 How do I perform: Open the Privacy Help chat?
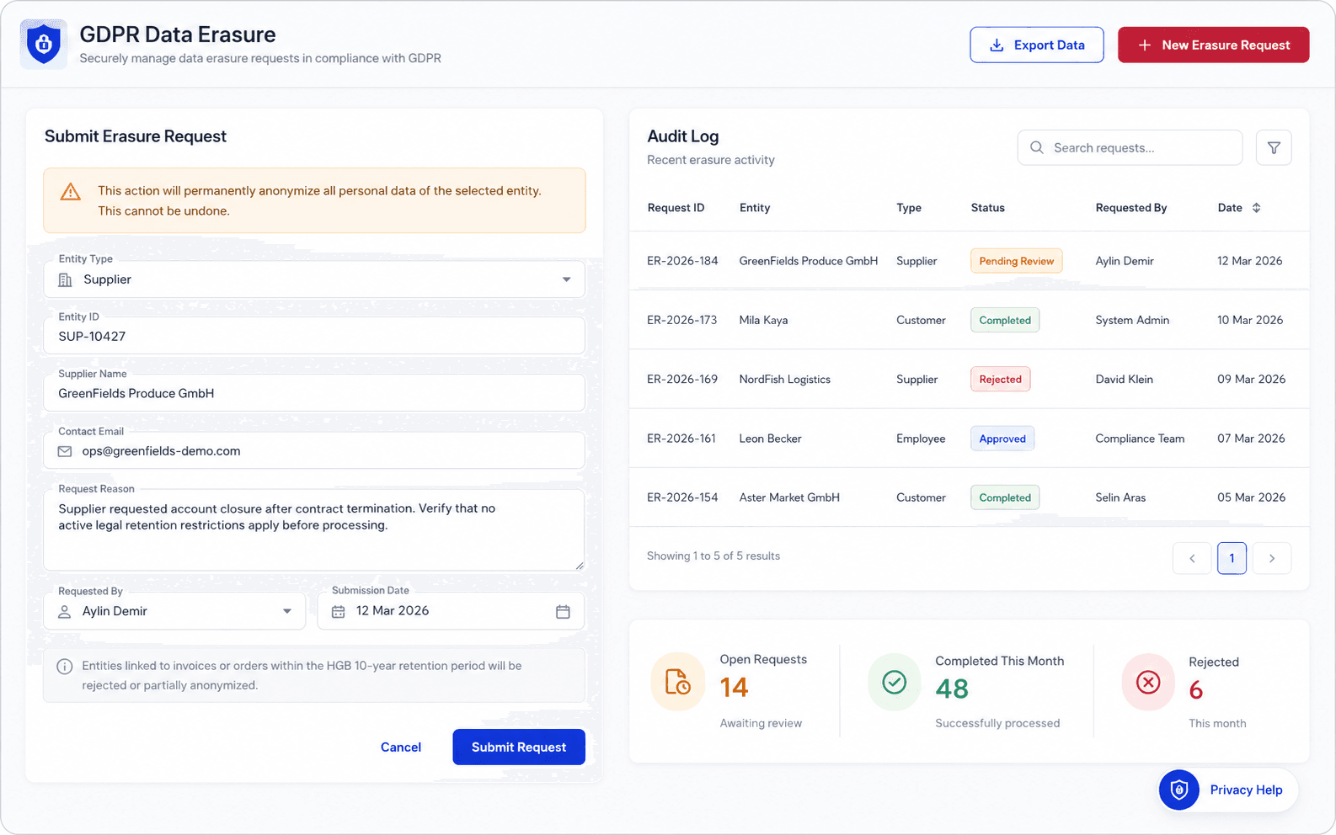(1228, 790)
